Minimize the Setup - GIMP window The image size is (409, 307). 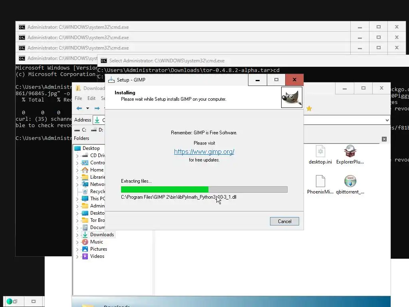pyautogui.click(x=258, y=80)
